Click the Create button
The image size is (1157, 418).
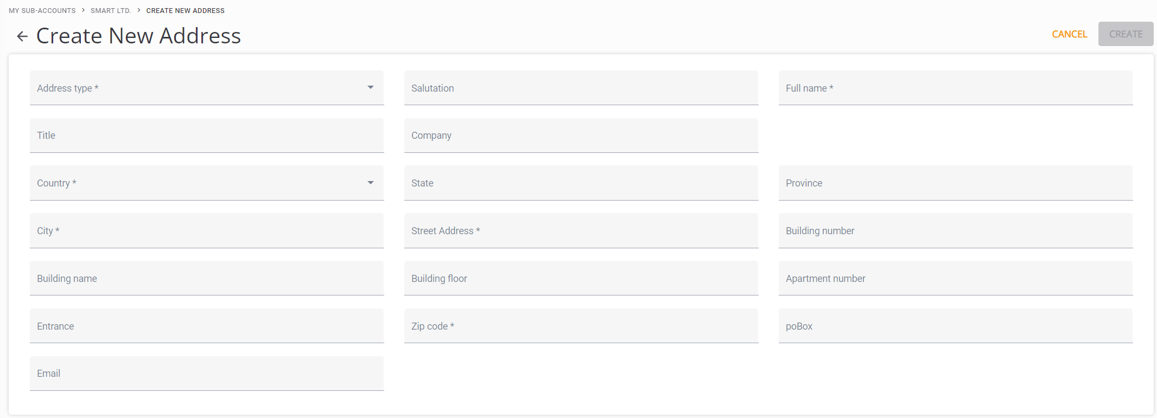[x=1126, y=34]
